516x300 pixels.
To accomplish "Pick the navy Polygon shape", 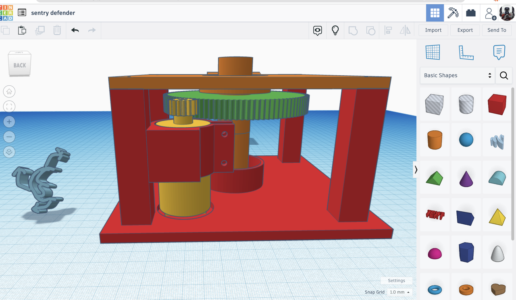I will [466, 252].
